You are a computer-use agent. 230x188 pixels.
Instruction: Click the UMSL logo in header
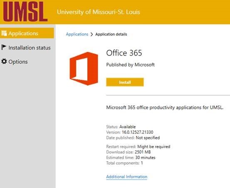point(25,12)
